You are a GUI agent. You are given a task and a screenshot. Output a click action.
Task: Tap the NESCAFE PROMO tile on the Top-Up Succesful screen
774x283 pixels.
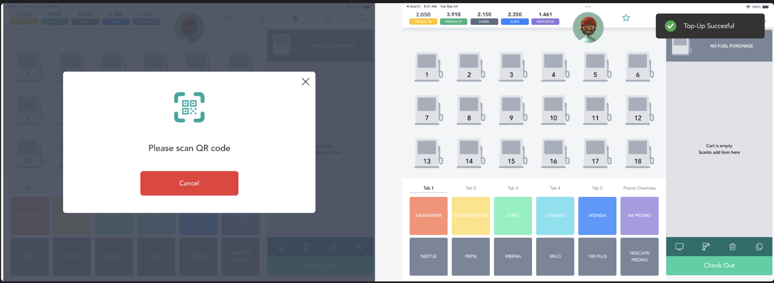pyautogui.click(x=640, y=257)
